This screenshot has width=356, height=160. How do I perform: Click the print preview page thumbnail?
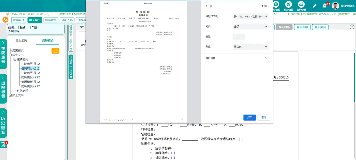pyautogui.click(x=143, y=61)
